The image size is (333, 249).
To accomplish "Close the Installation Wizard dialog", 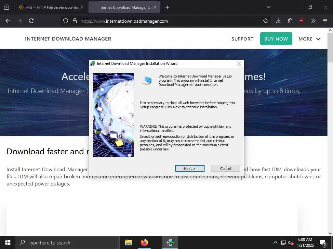I will tap(239, 64).
